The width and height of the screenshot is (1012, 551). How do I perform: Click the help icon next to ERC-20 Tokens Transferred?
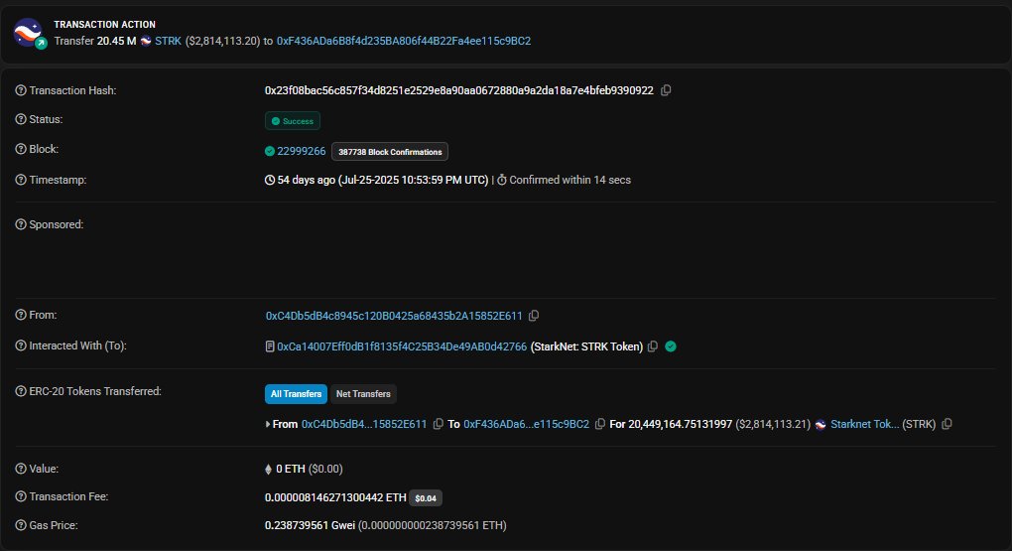21,391
